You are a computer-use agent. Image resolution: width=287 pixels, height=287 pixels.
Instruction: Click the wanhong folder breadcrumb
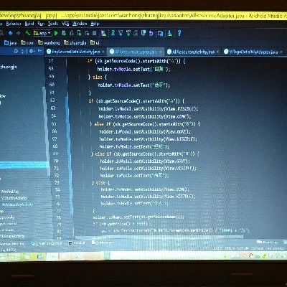49,43
